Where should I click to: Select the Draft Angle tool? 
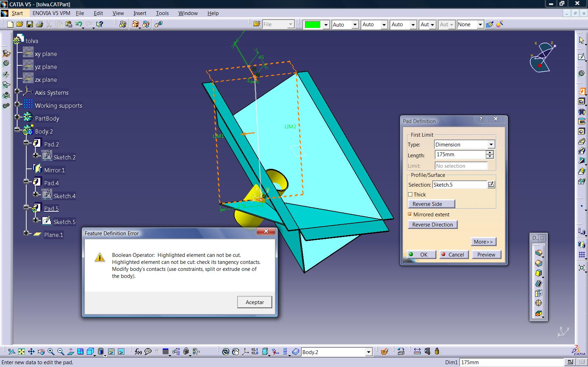coord(539,273)
